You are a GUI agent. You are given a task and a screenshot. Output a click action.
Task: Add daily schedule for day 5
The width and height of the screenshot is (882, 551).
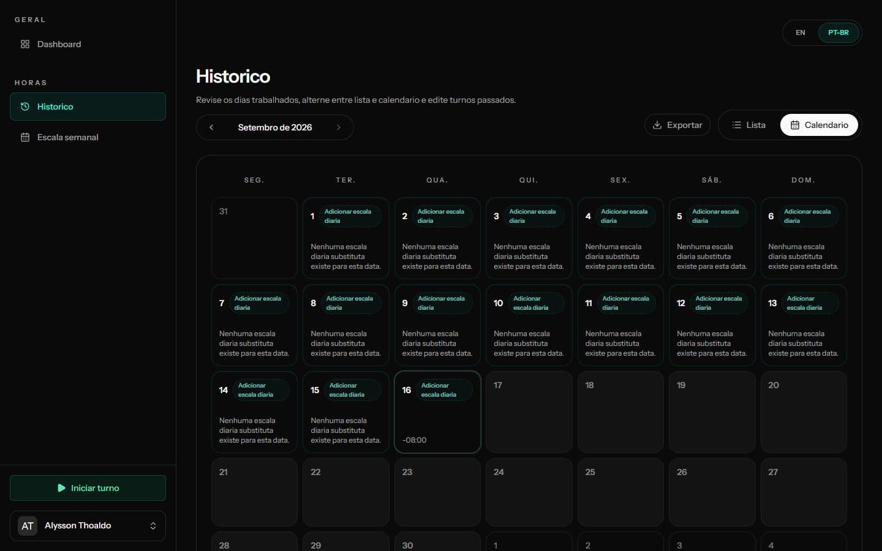(x=717, y=216)
